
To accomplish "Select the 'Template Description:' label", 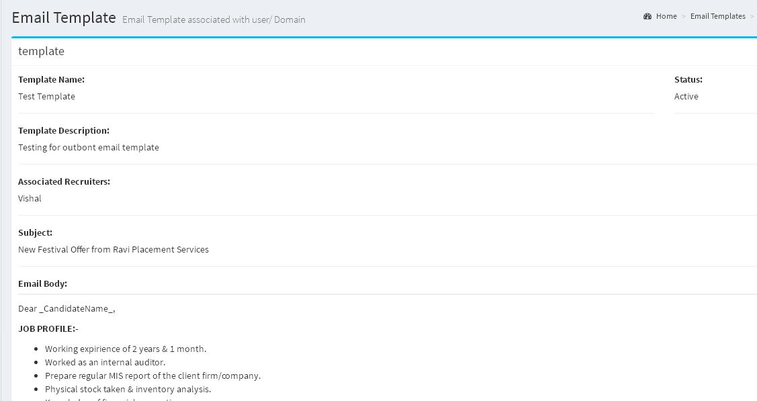I will coord(64,131).
